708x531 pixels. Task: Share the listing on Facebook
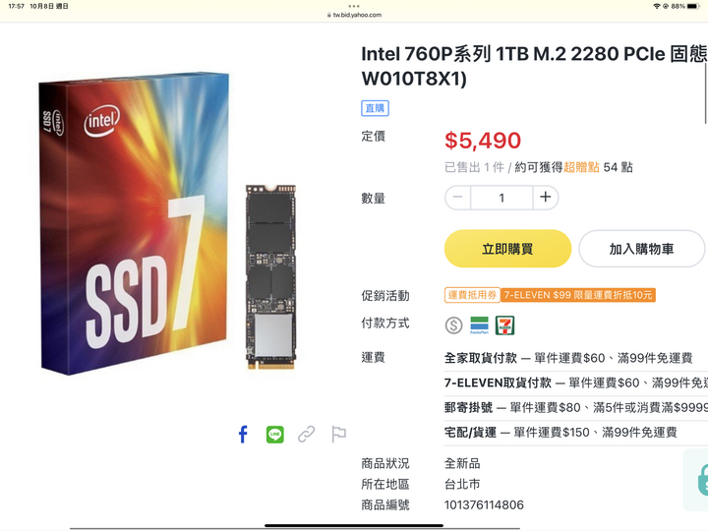pos(243,435)
